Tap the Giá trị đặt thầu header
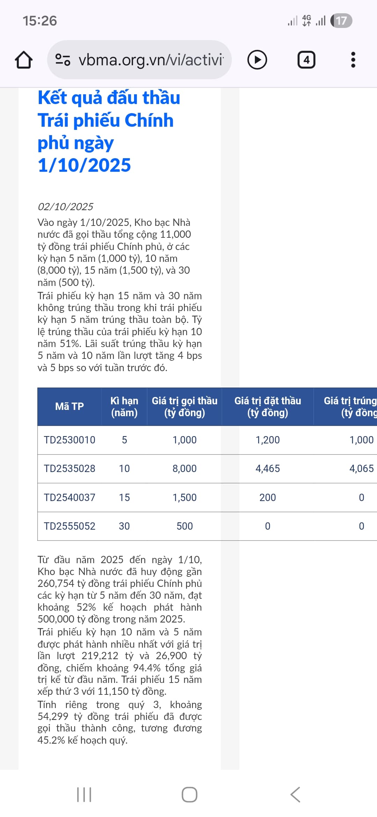Screen dimensions: 377x817 pyautogui.click(x=267, y=406)
